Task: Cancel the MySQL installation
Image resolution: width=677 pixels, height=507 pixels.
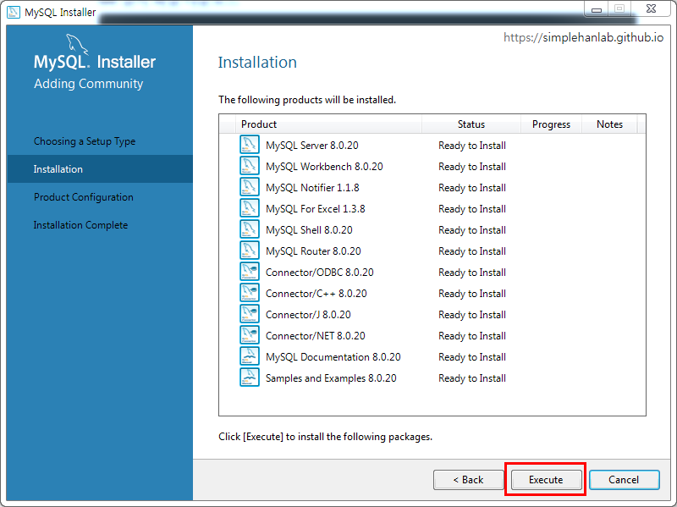Action: (x=624, y=480)
